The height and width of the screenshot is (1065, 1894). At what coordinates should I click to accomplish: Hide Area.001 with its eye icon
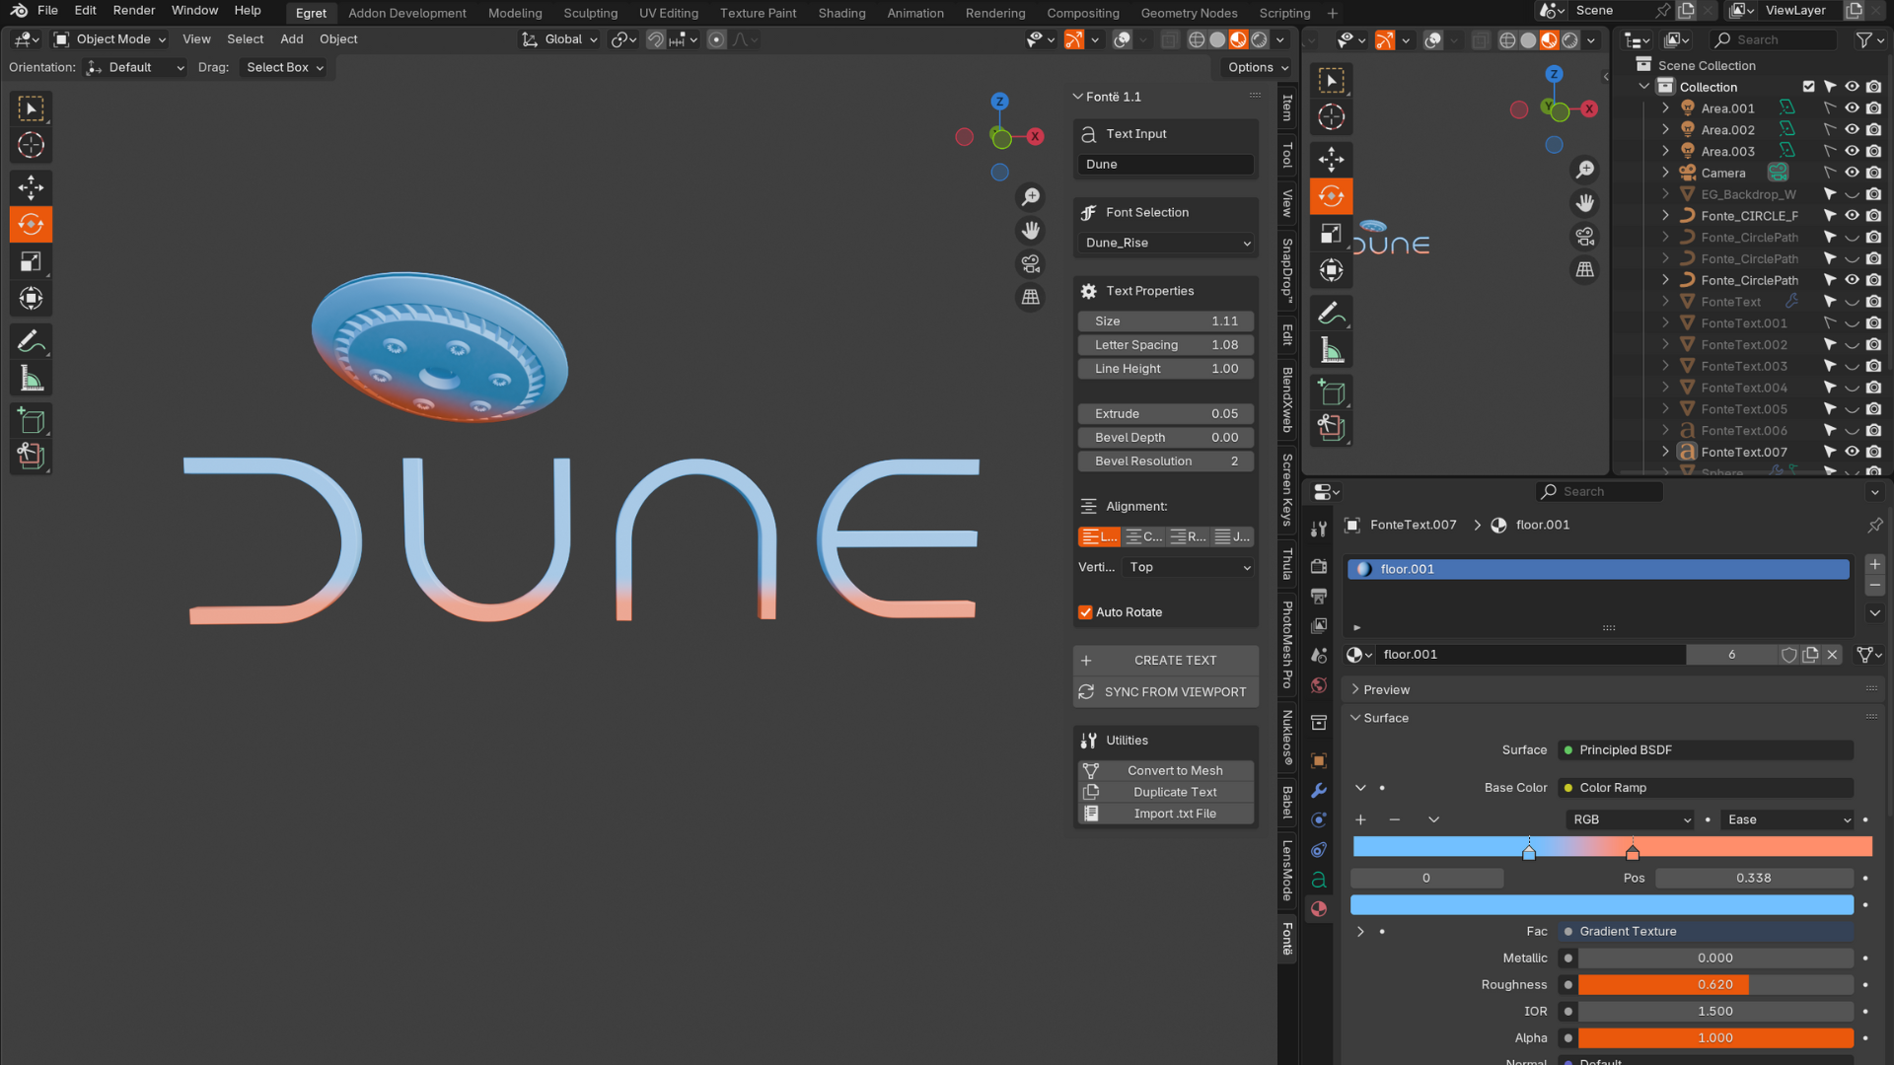(x=1852, y=108)
